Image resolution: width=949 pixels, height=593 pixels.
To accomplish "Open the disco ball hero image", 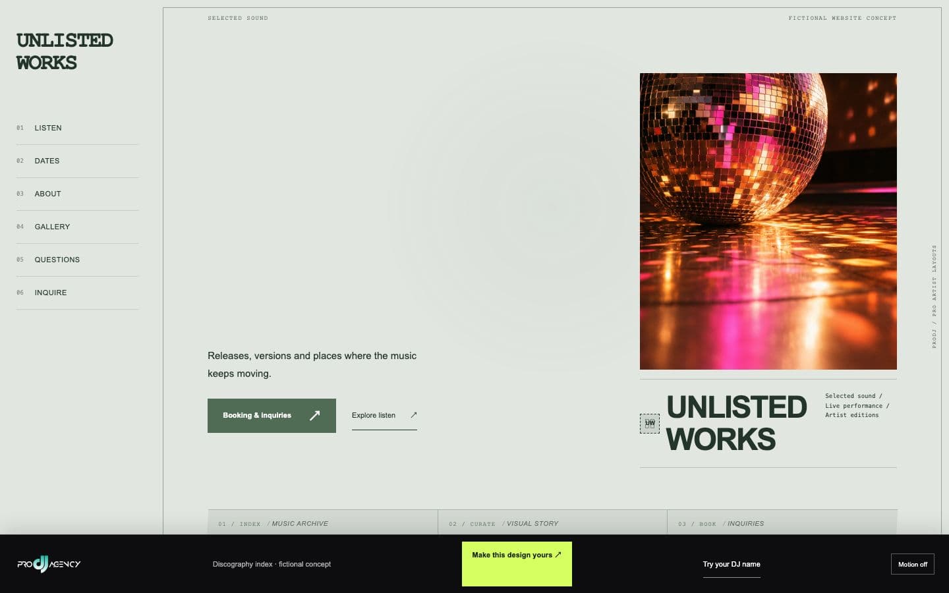I will 768,221.
